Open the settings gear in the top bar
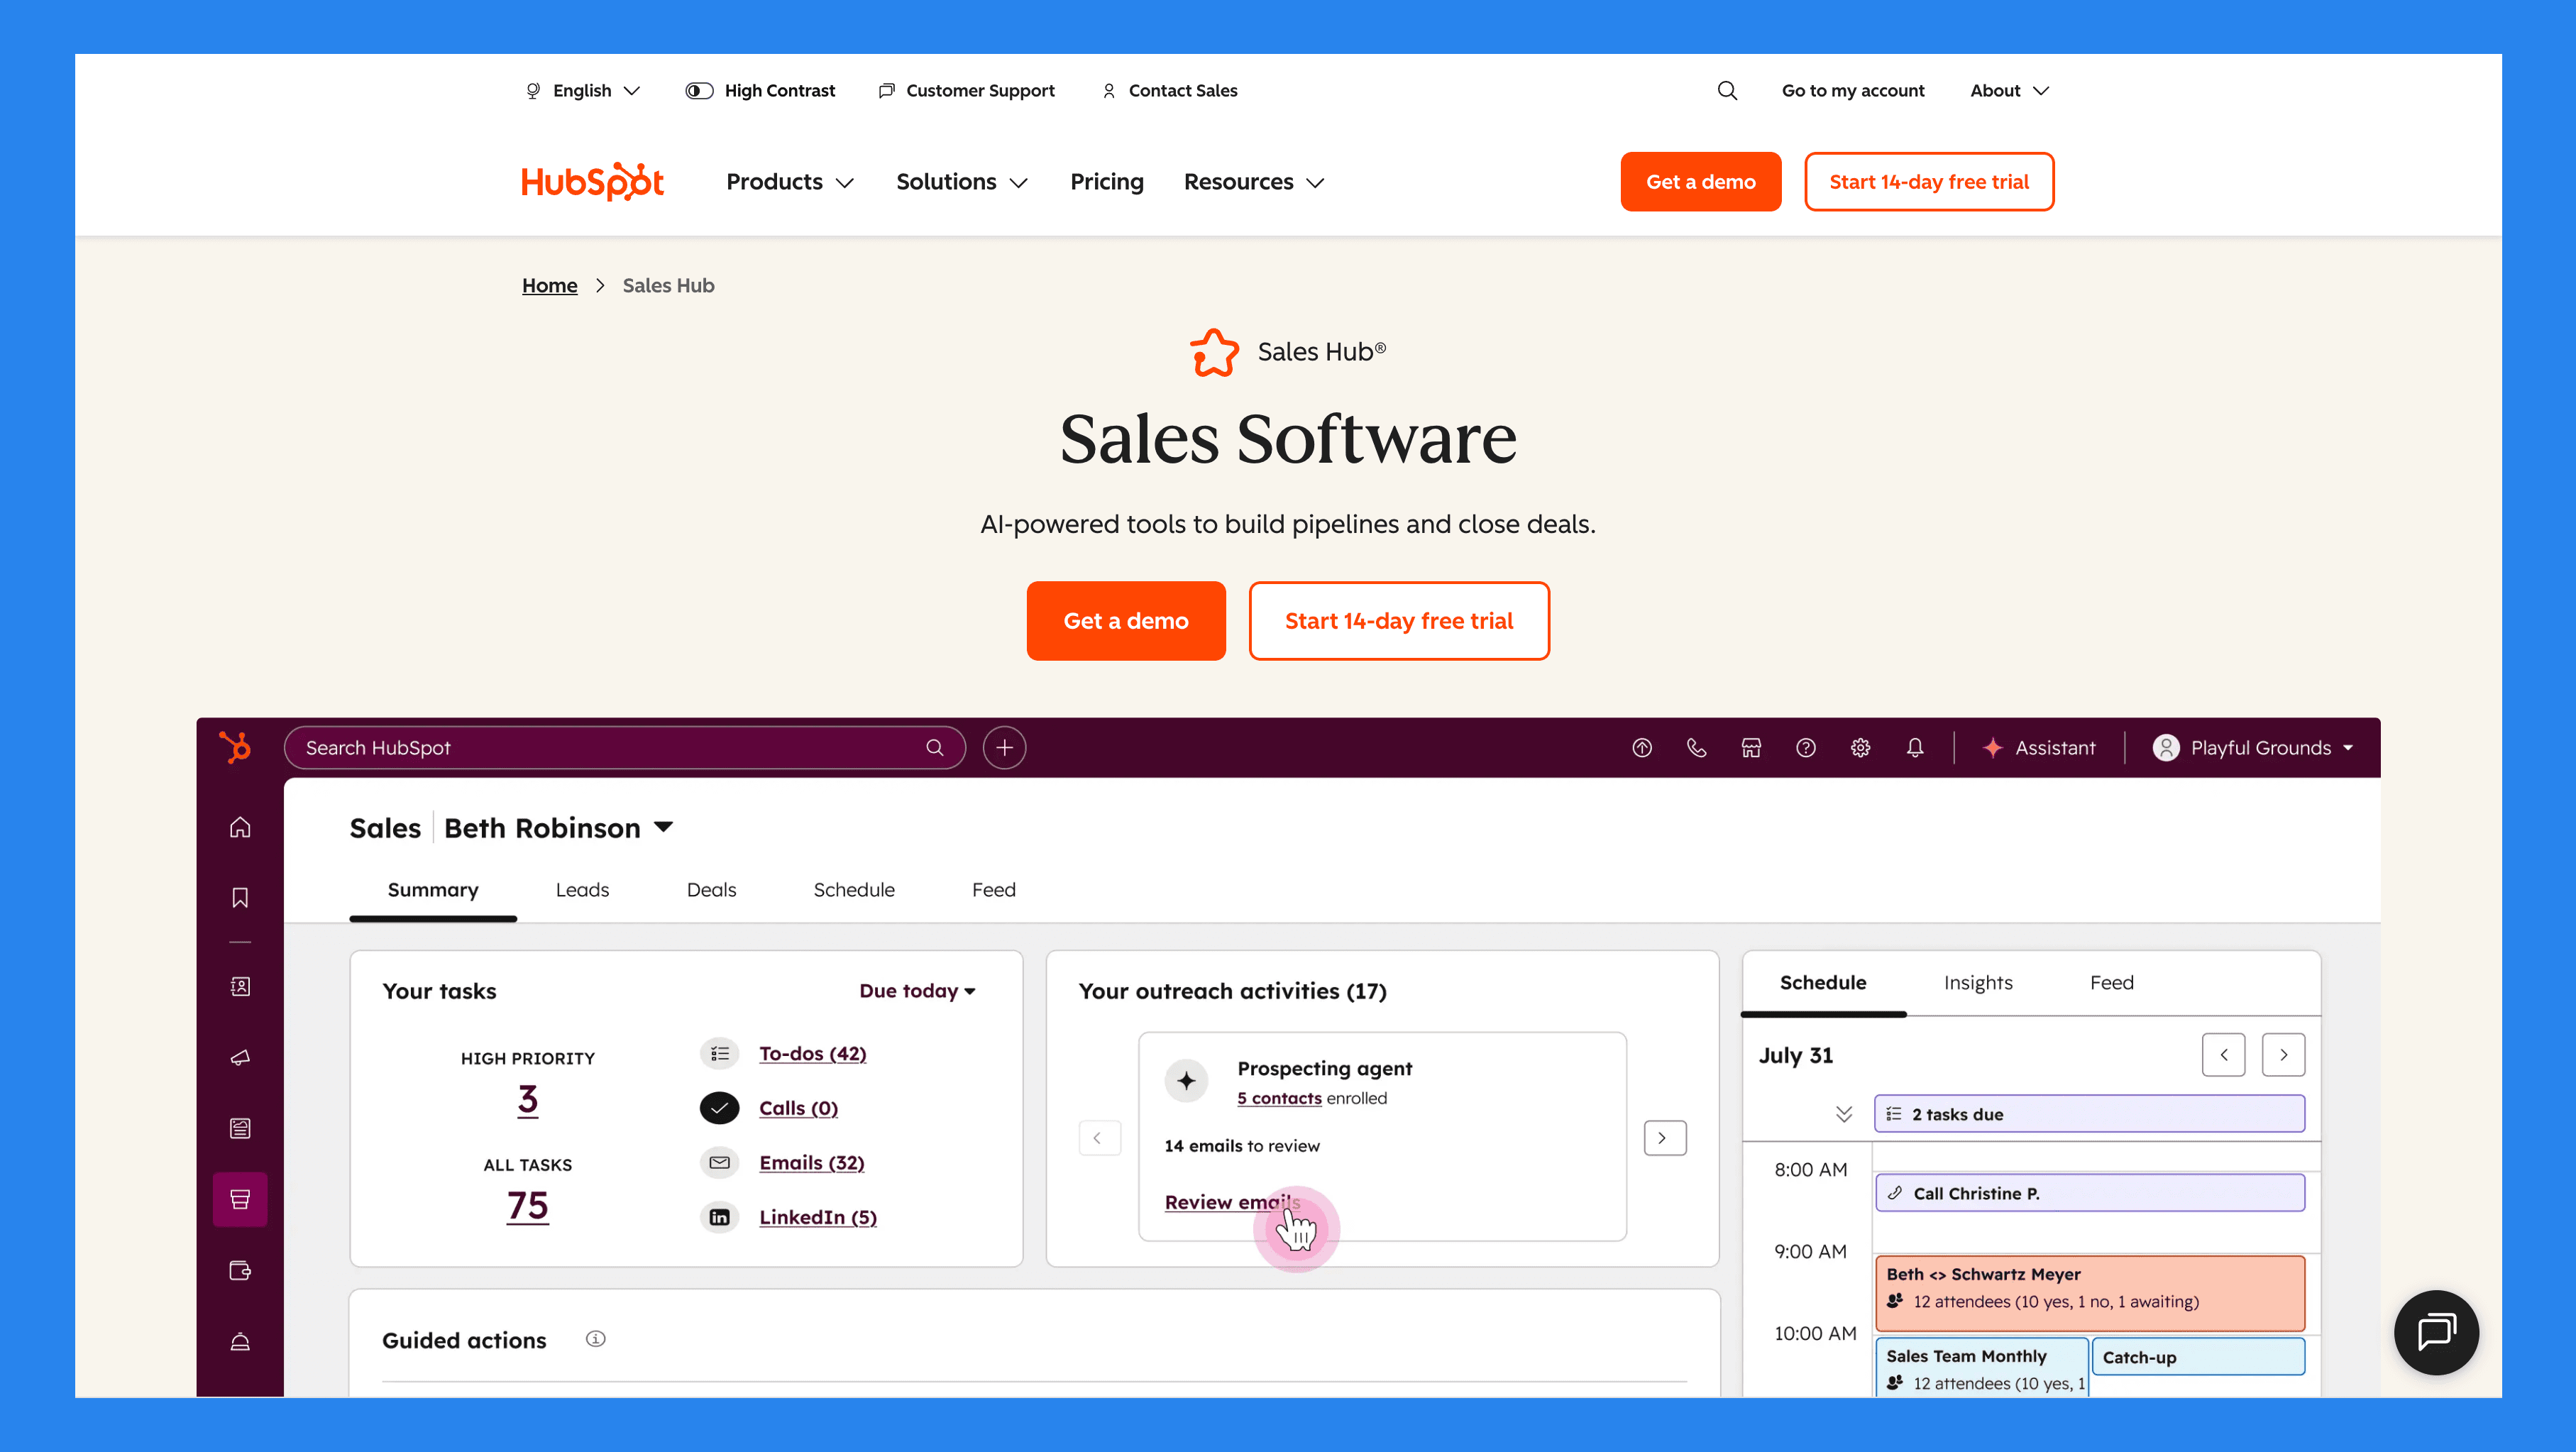This screenshot has width=2576, height=1452. click(x=1861, y=747)
